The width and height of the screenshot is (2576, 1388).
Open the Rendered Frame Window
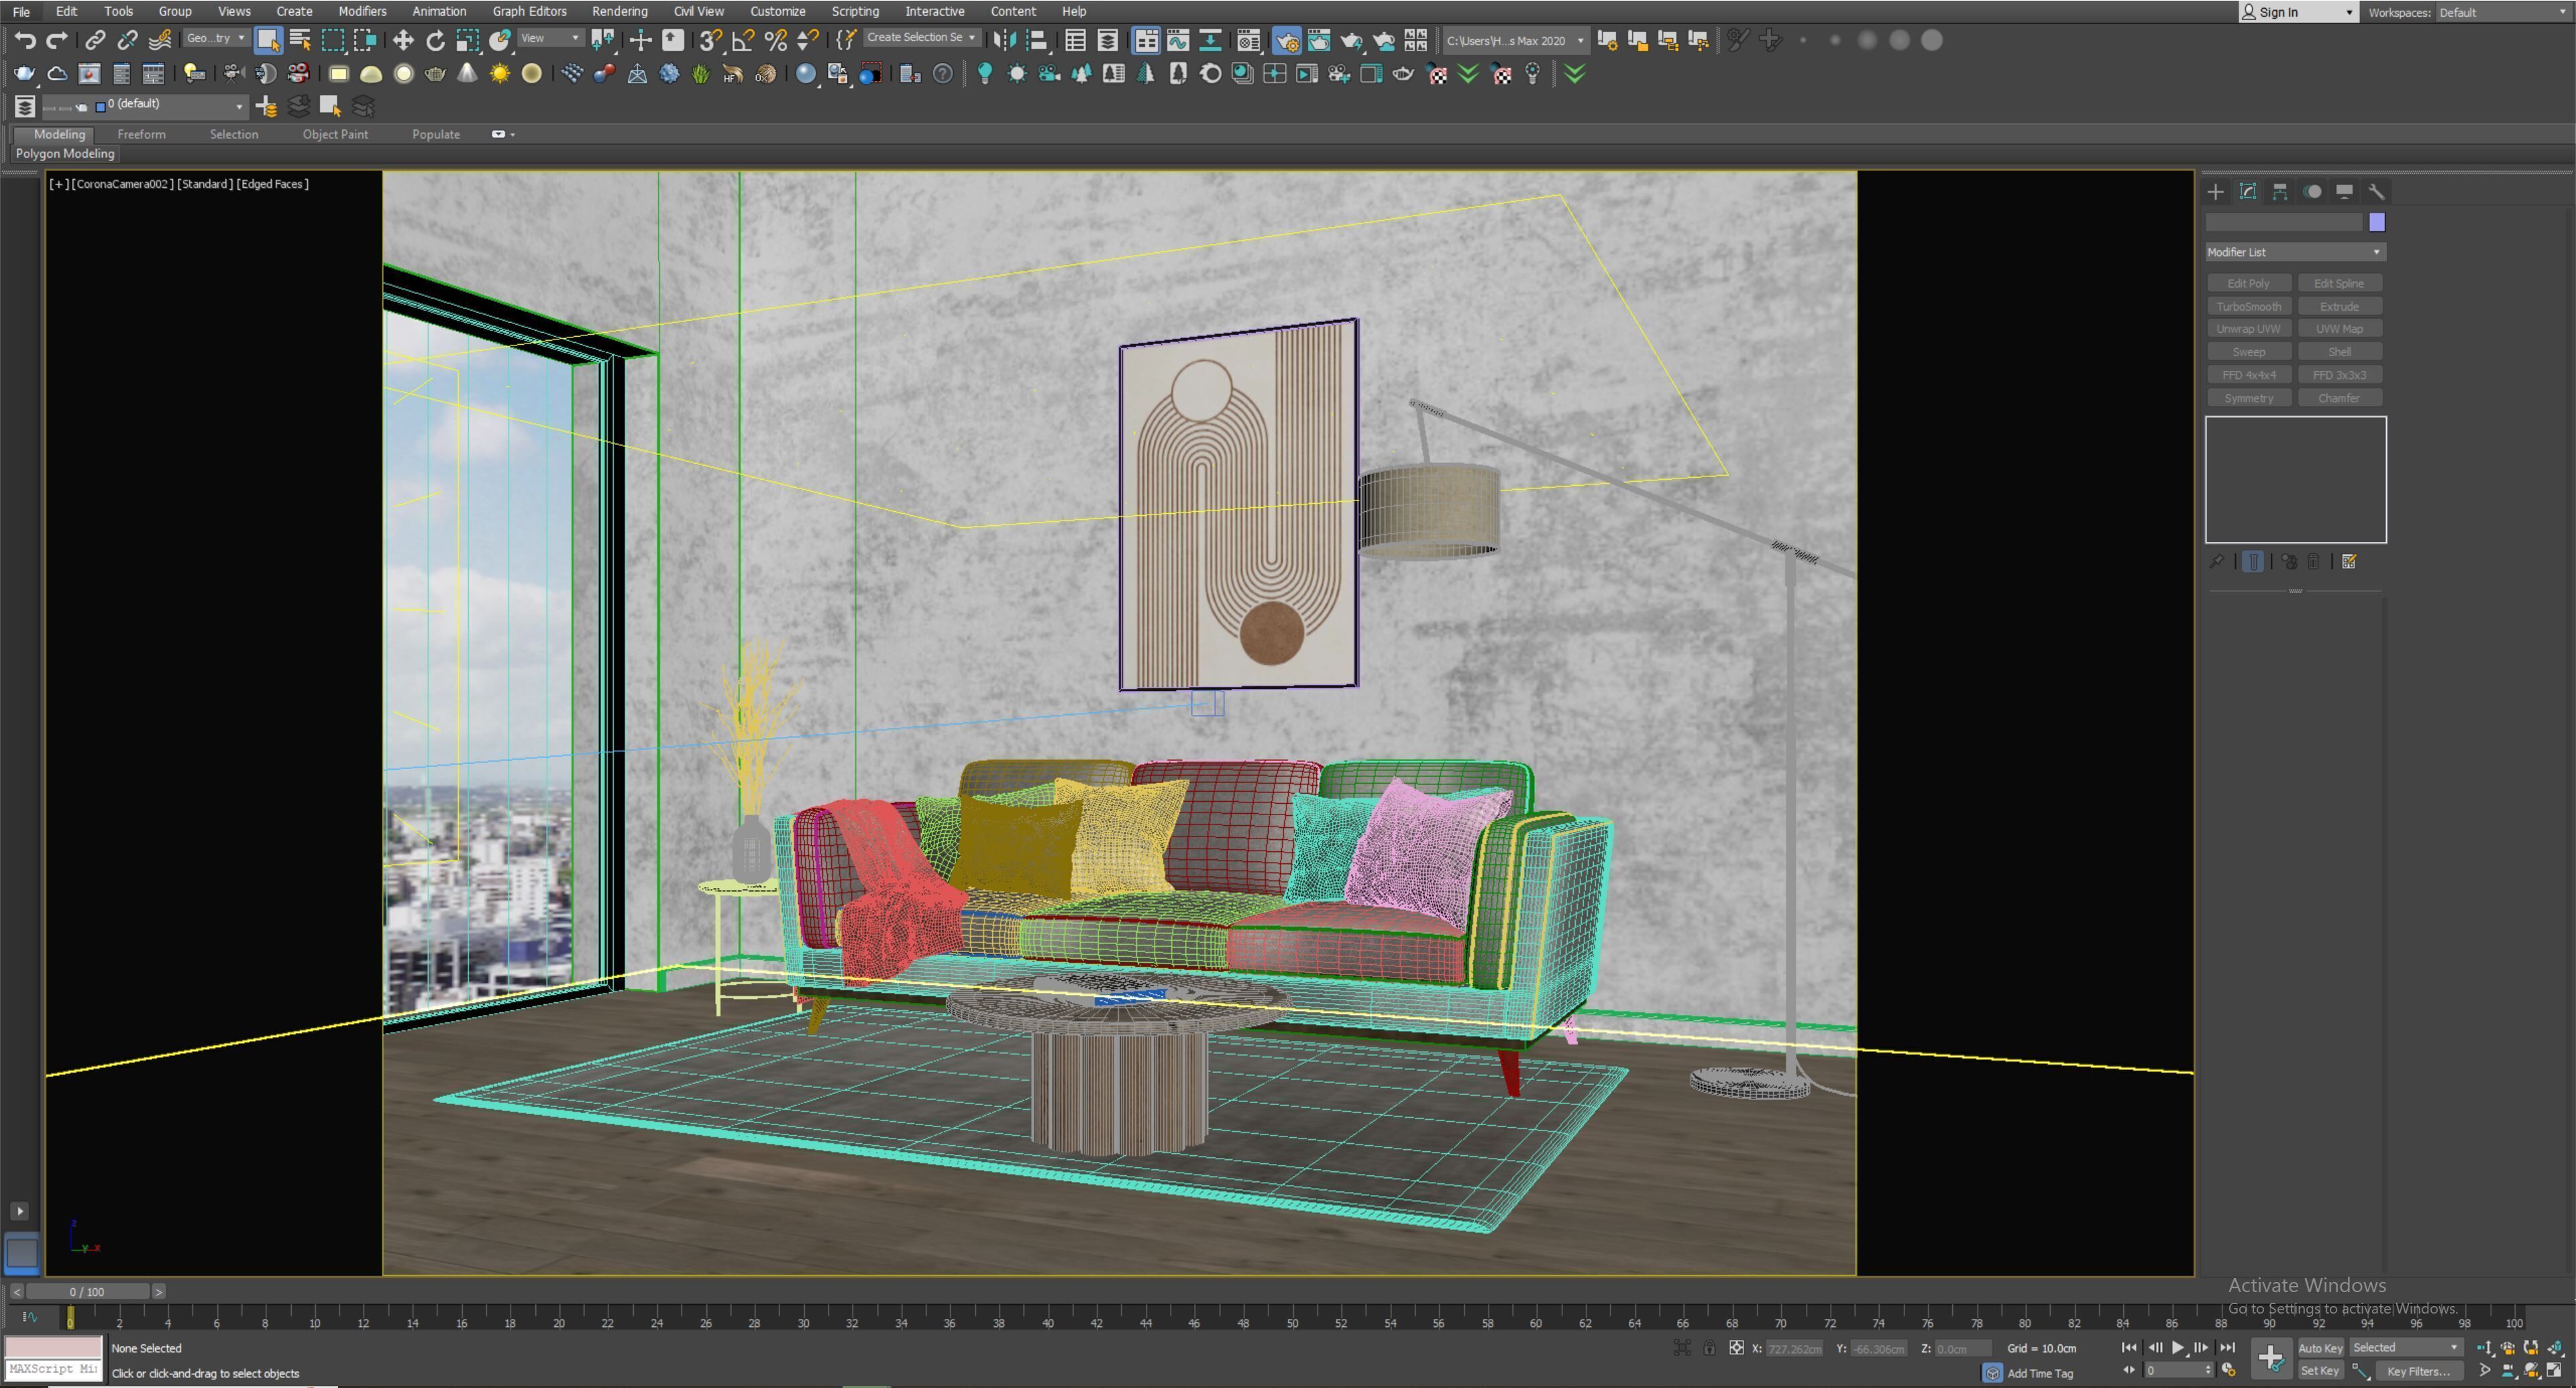1319,40
